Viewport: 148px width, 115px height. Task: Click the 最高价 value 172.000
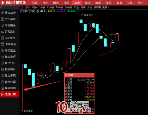89,88
